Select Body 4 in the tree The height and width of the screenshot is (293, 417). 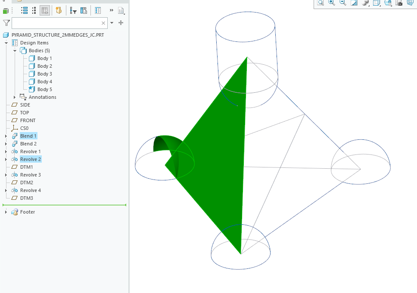pyautogui.click(x=45, y=82)
